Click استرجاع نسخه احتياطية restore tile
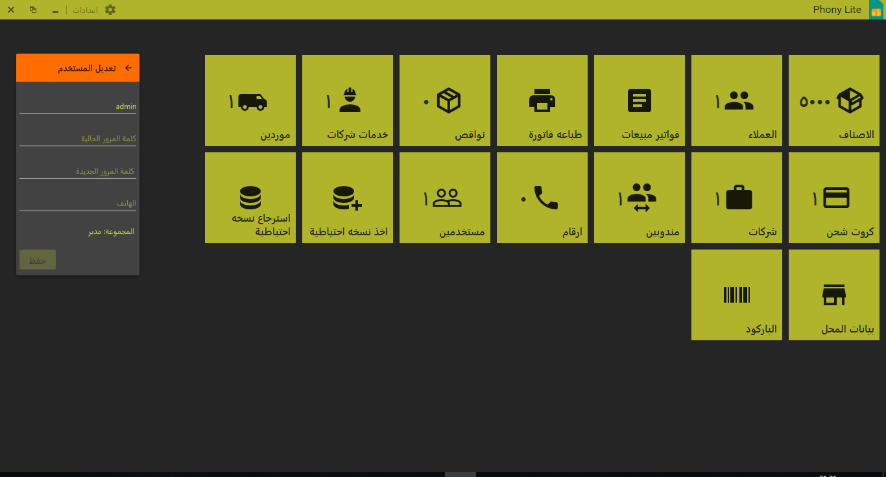 pyautogui.click(x=250, y=198)
